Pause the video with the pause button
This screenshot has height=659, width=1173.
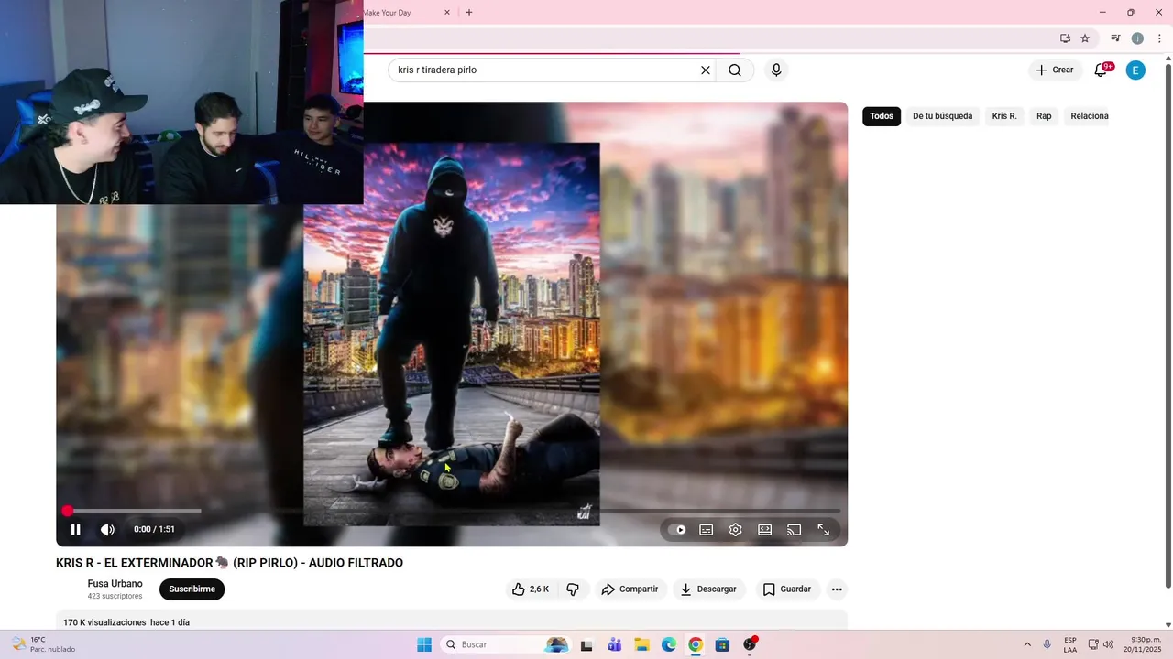click(75, 529)
